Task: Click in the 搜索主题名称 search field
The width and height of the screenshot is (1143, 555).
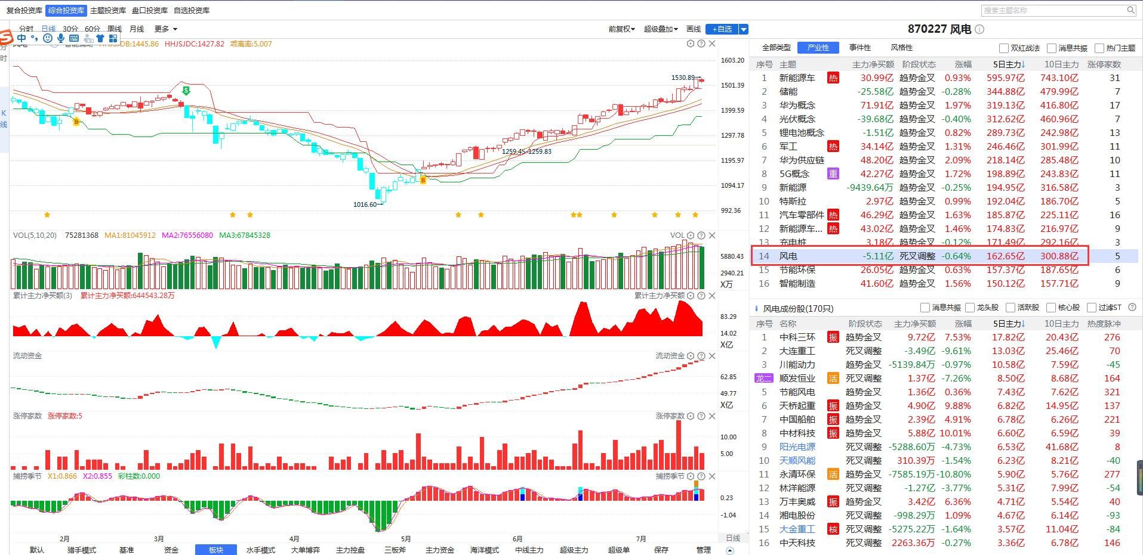Action: tap(1053, 10)
